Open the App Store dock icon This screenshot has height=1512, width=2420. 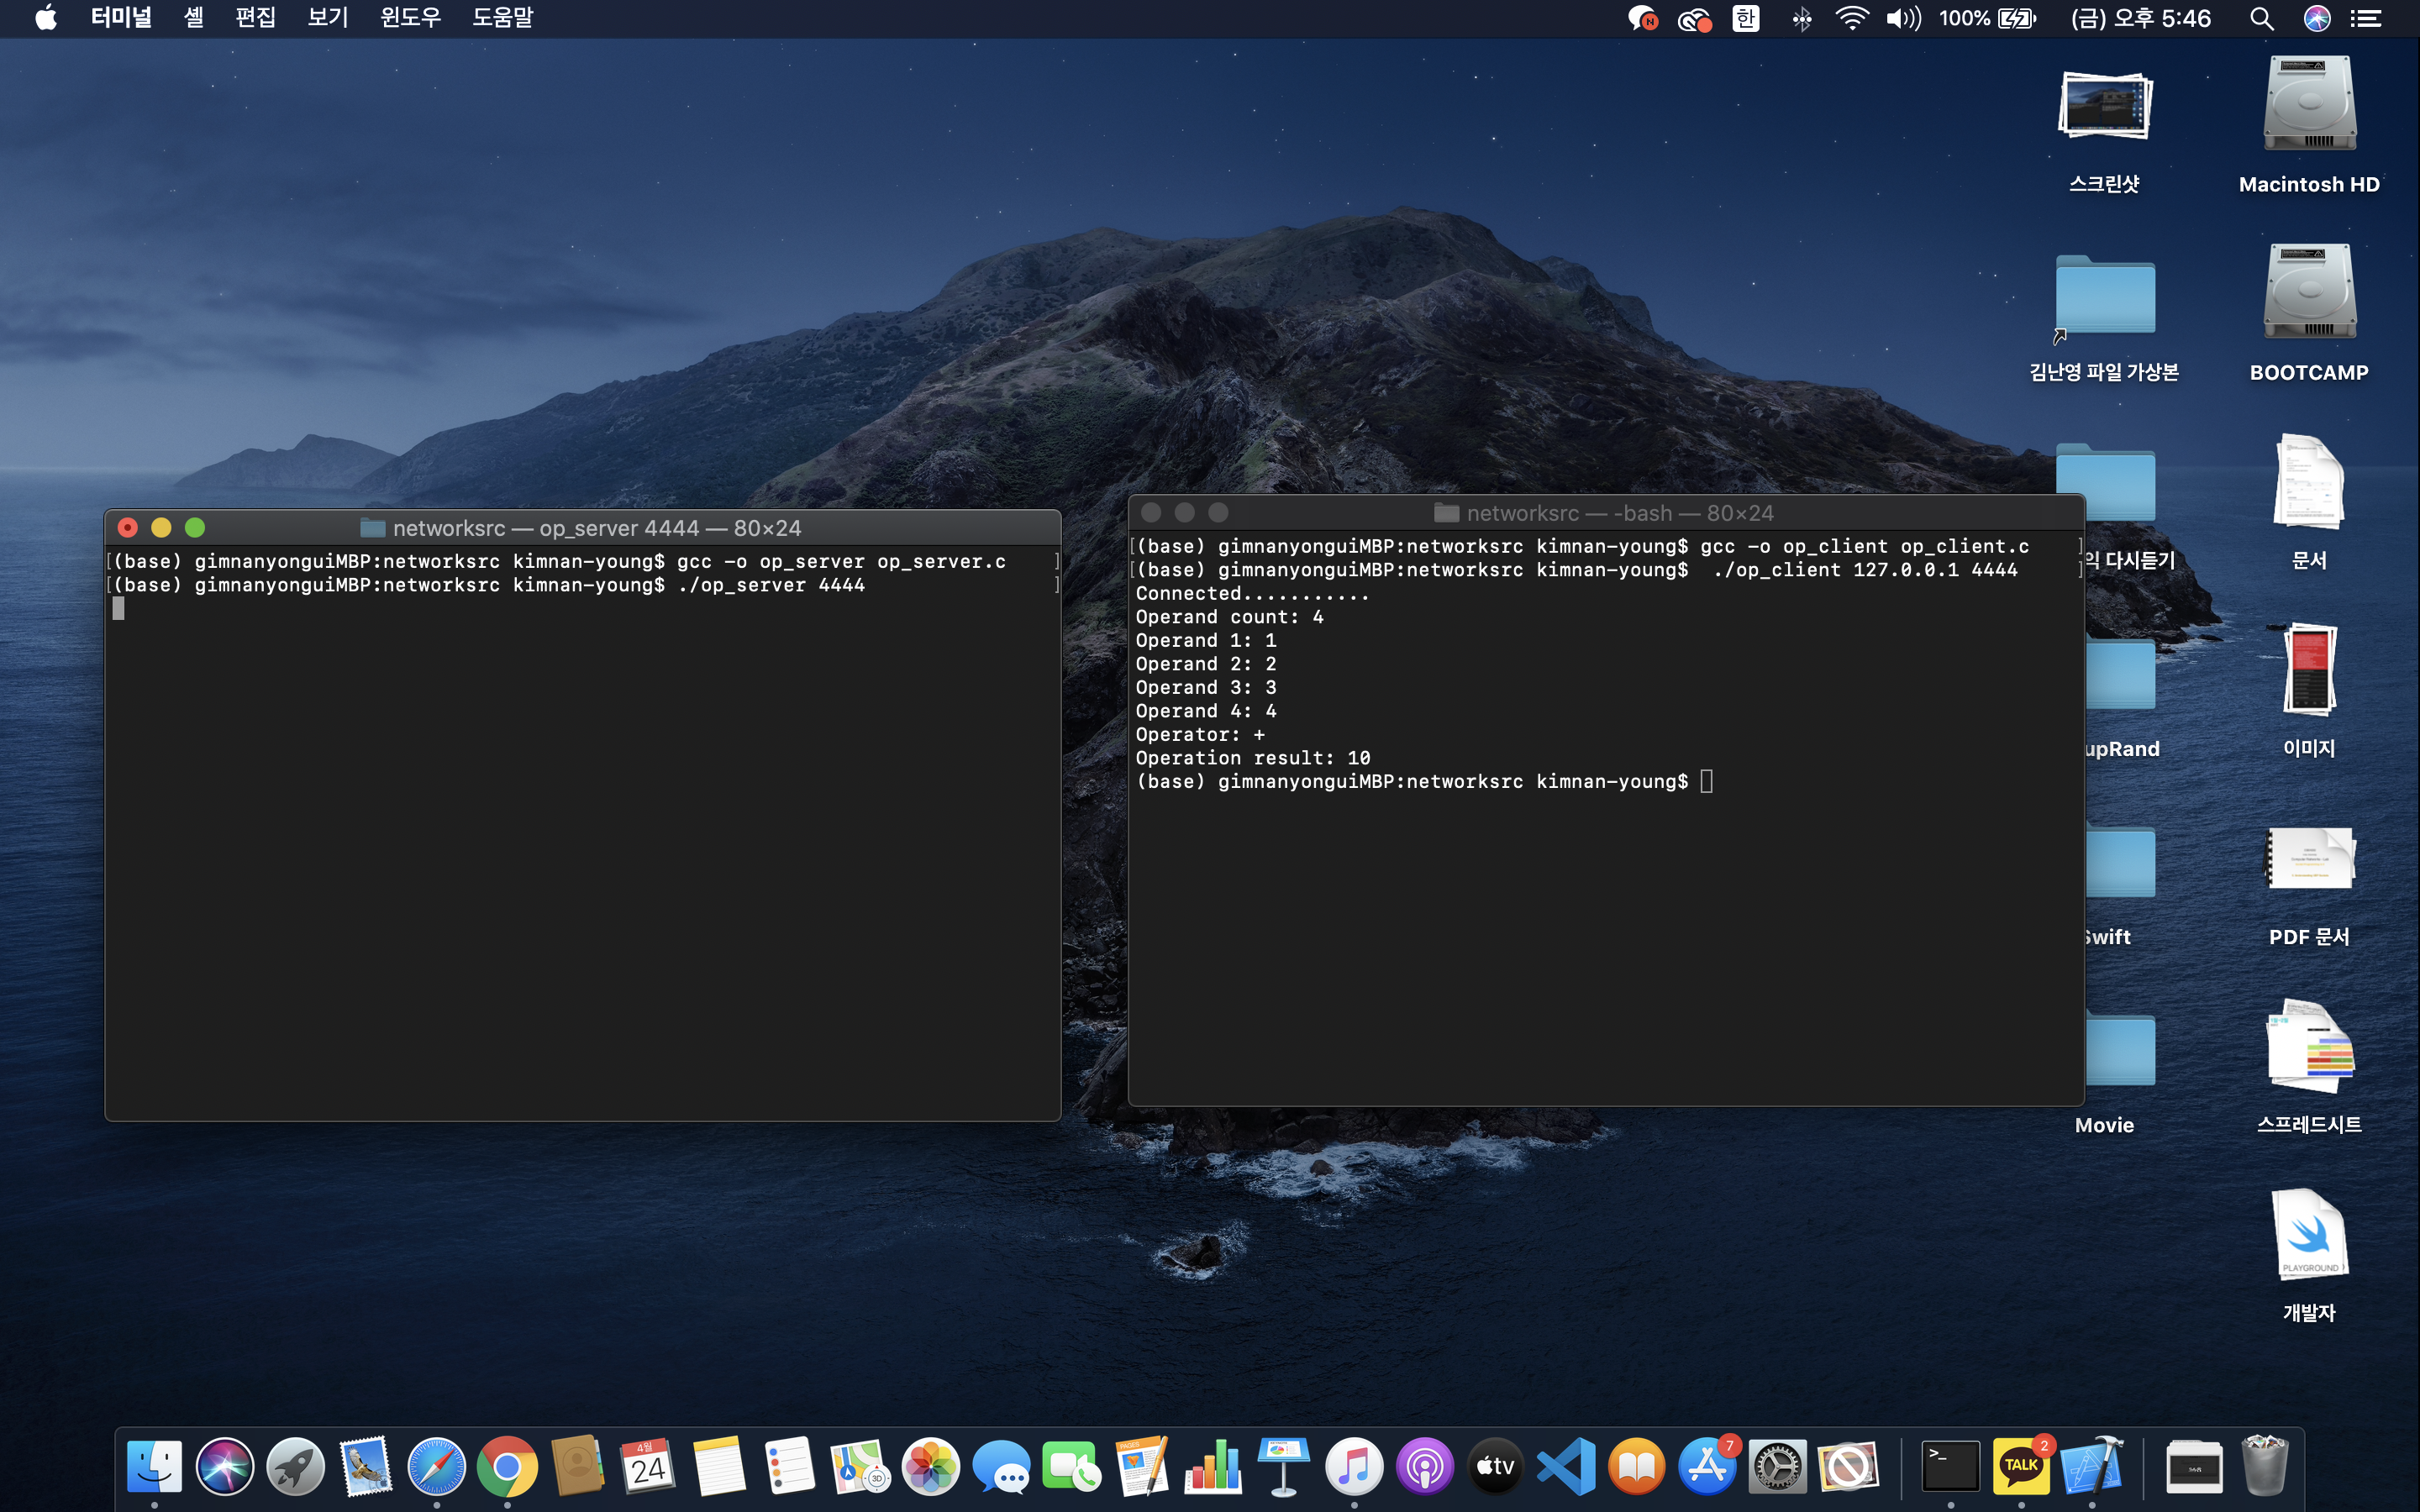coord(1707,1467)
